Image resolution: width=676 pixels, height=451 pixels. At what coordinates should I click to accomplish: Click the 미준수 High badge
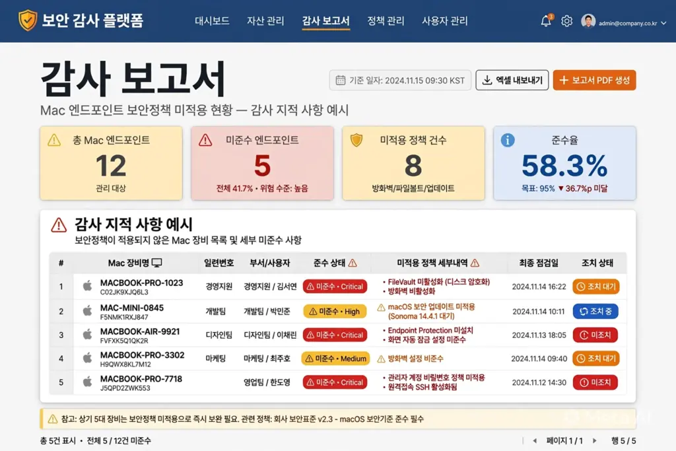tap(335, 311)
